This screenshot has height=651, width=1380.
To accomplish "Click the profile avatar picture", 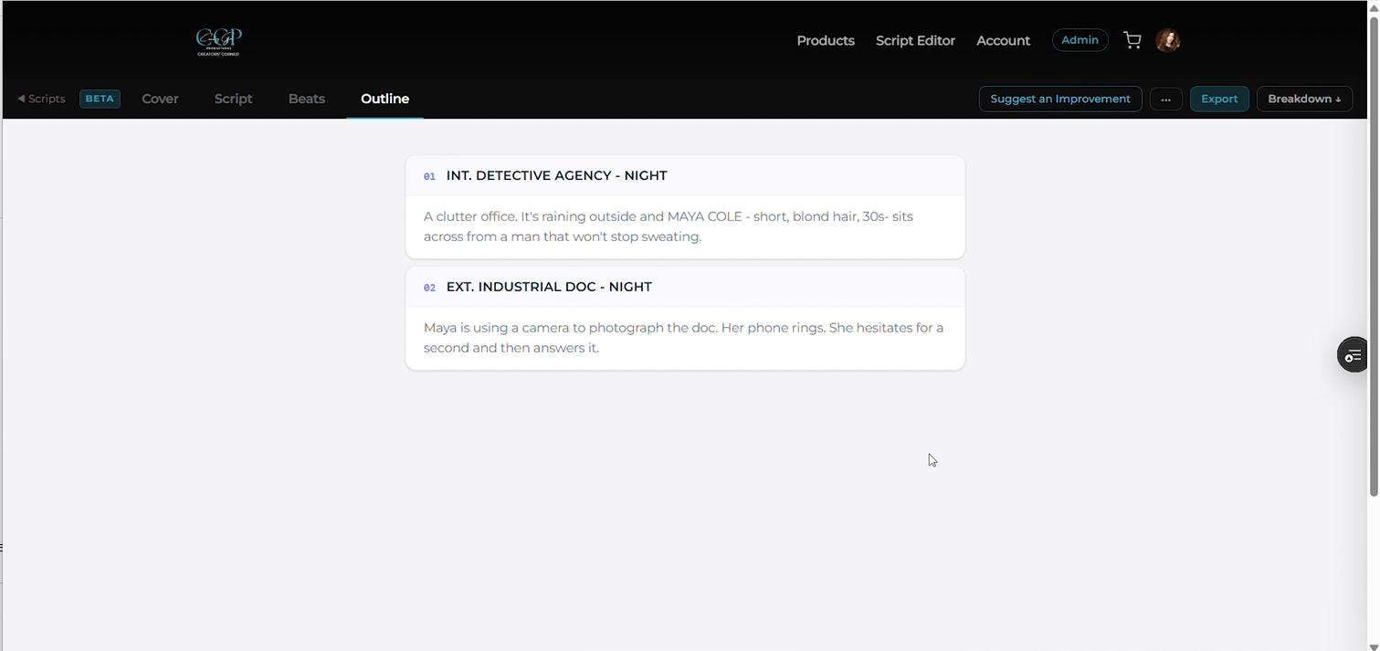I will click(1168, 40).
